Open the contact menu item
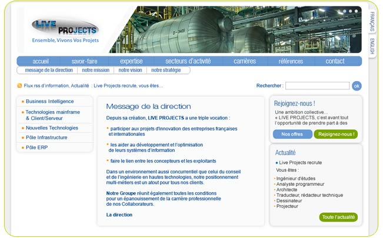 click(335, 61)
